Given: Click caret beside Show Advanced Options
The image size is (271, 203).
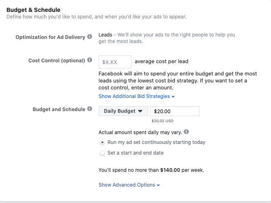Looking at the screenshot, I should pyautogui.click(x=158, y=185).
